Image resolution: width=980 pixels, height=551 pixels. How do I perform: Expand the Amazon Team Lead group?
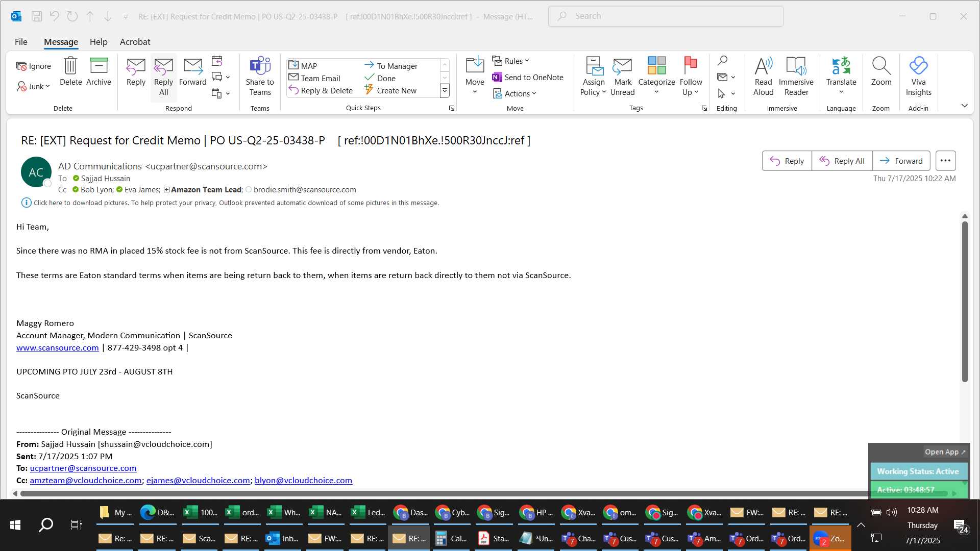pos(166,190)
